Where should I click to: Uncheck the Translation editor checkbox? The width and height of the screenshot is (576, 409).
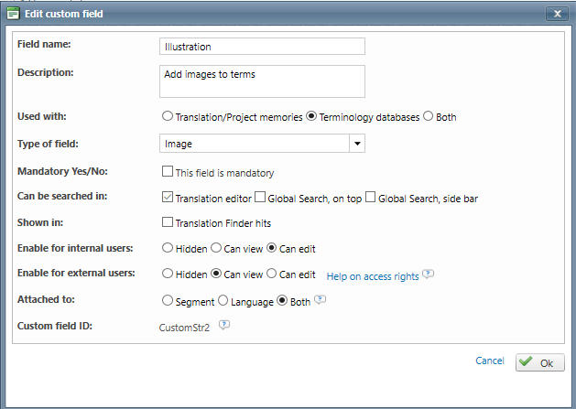click(167, 197)
